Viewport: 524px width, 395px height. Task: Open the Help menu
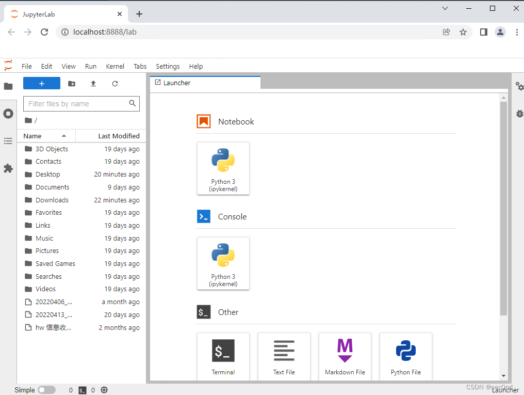(196, 66)
